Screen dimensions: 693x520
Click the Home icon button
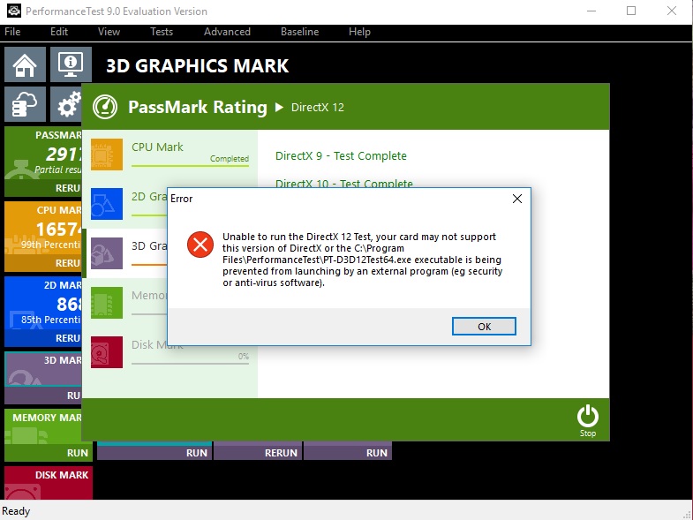click(25, 66)
